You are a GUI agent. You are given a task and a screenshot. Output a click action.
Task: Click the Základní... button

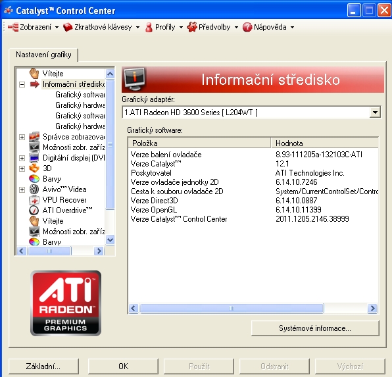click(x=43, y=366)
